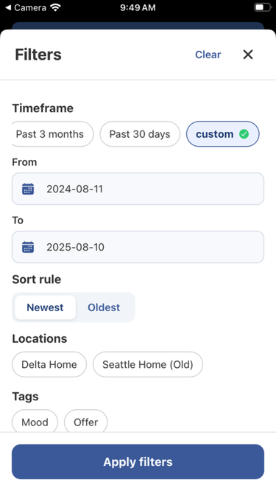This screenshot has height=491, width=276.
Task: Filter by Delta Home location
Action: click(x=49, y=364)
